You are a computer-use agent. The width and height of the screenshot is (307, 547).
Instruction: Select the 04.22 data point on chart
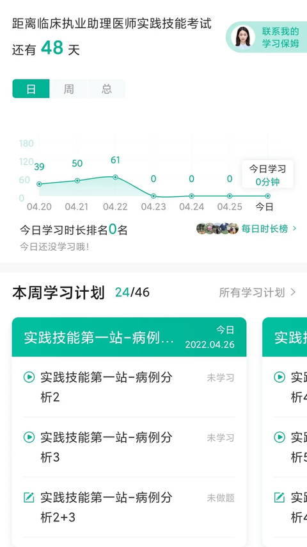point(115,177)
